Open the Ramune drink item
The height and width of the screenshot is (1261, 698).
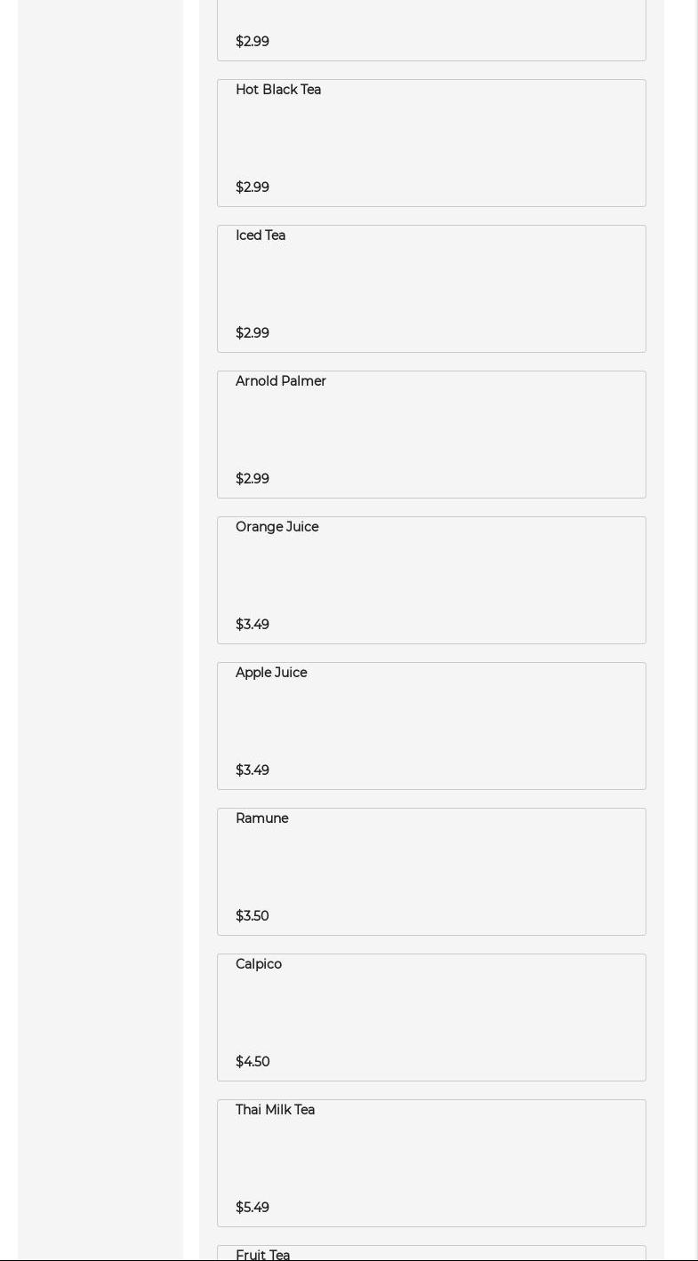point(431,872)
